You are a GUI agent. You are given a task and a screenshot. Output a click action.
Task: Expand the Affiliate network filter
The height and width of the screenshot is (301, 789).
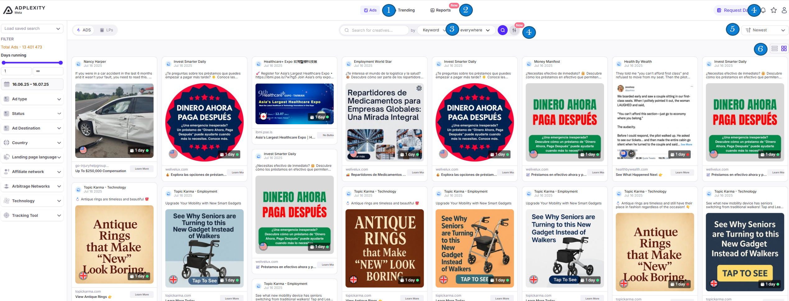click(x=32, y=171)
